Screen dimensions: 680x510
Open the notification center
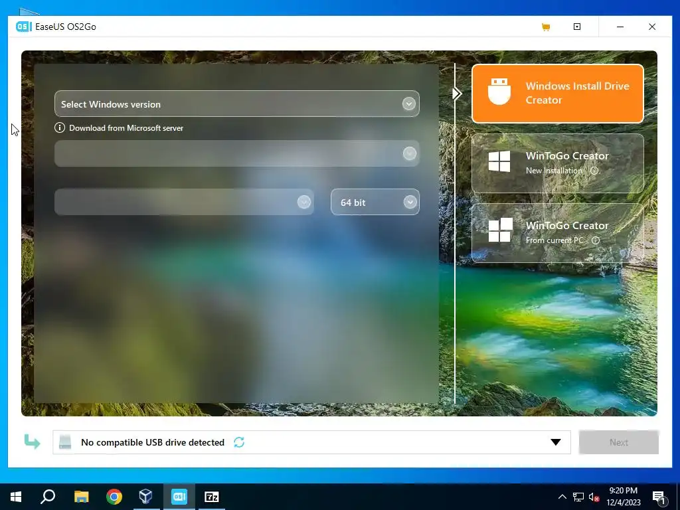click(658, 497)
